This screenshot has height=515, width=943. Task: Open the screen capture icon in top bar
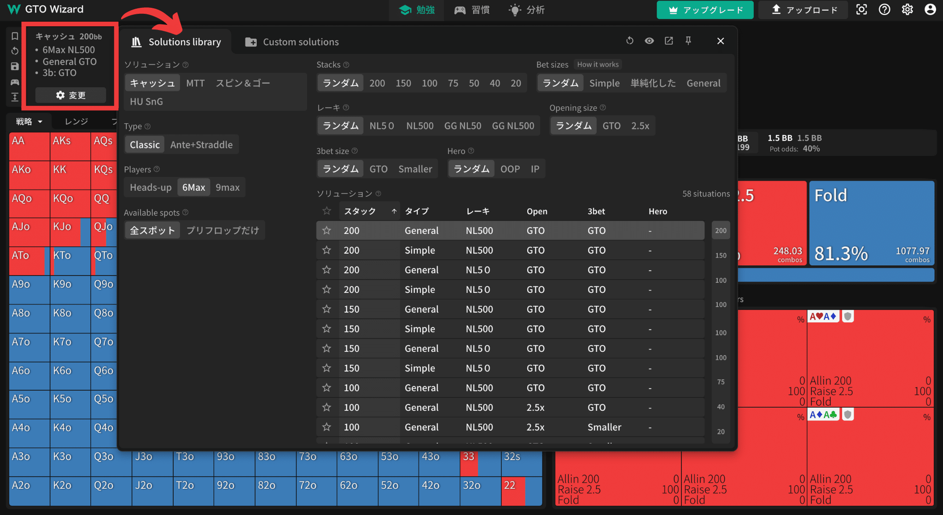(x=862, y=9)
